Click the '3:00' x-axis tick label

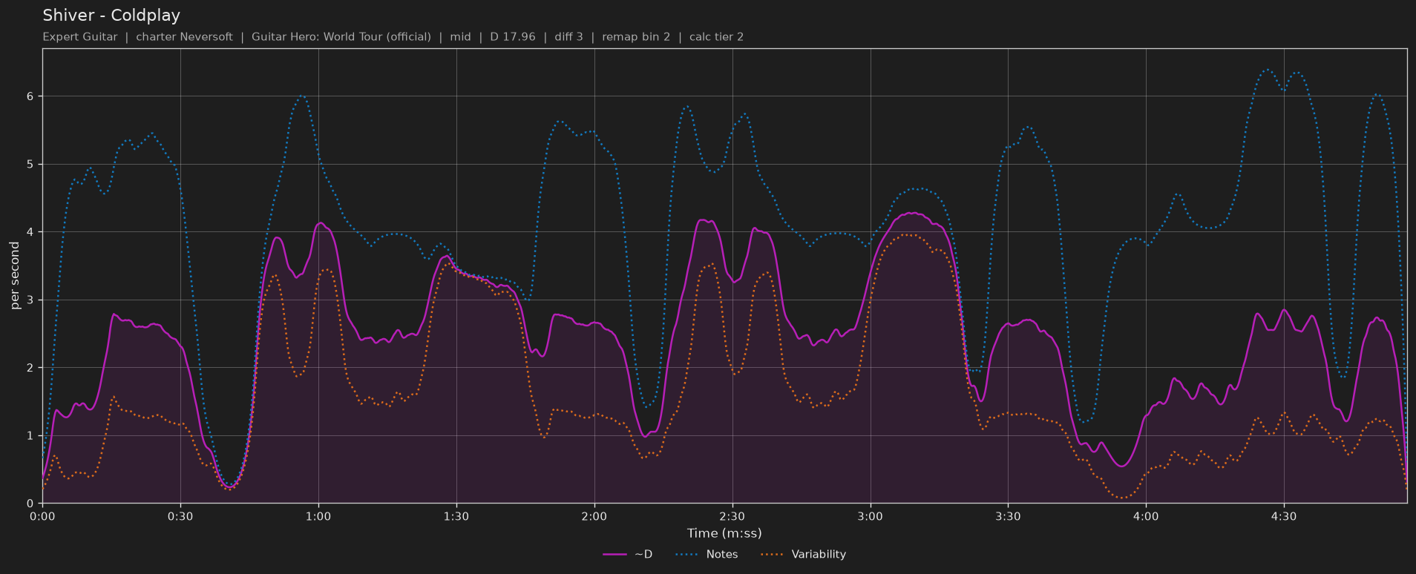coord(870,516)
